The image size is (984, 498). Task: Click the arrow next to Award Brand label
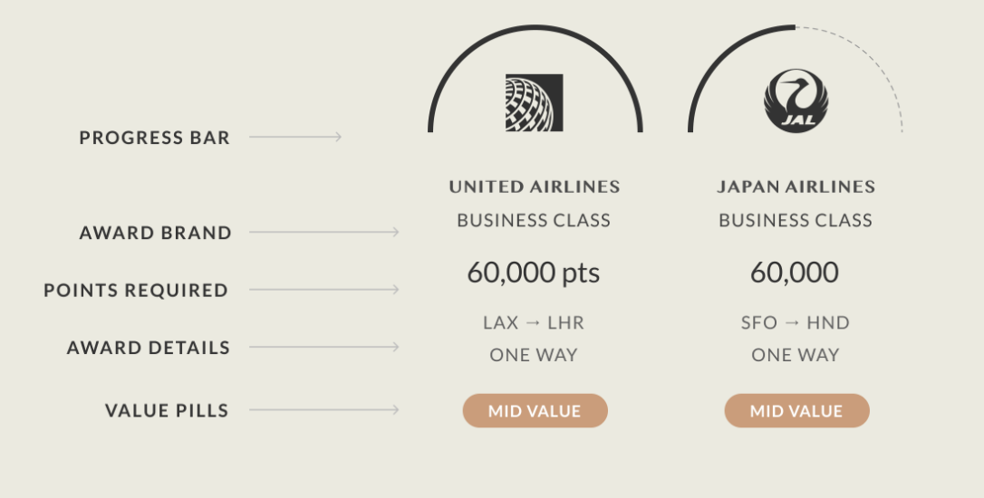(323, 232)
